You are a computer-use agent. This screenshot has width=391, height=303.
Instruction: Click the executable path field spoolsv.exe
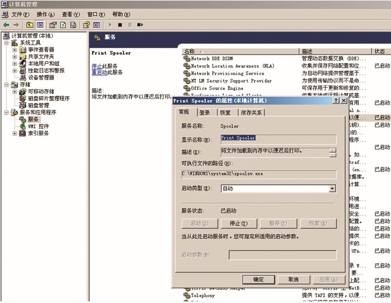259,174
